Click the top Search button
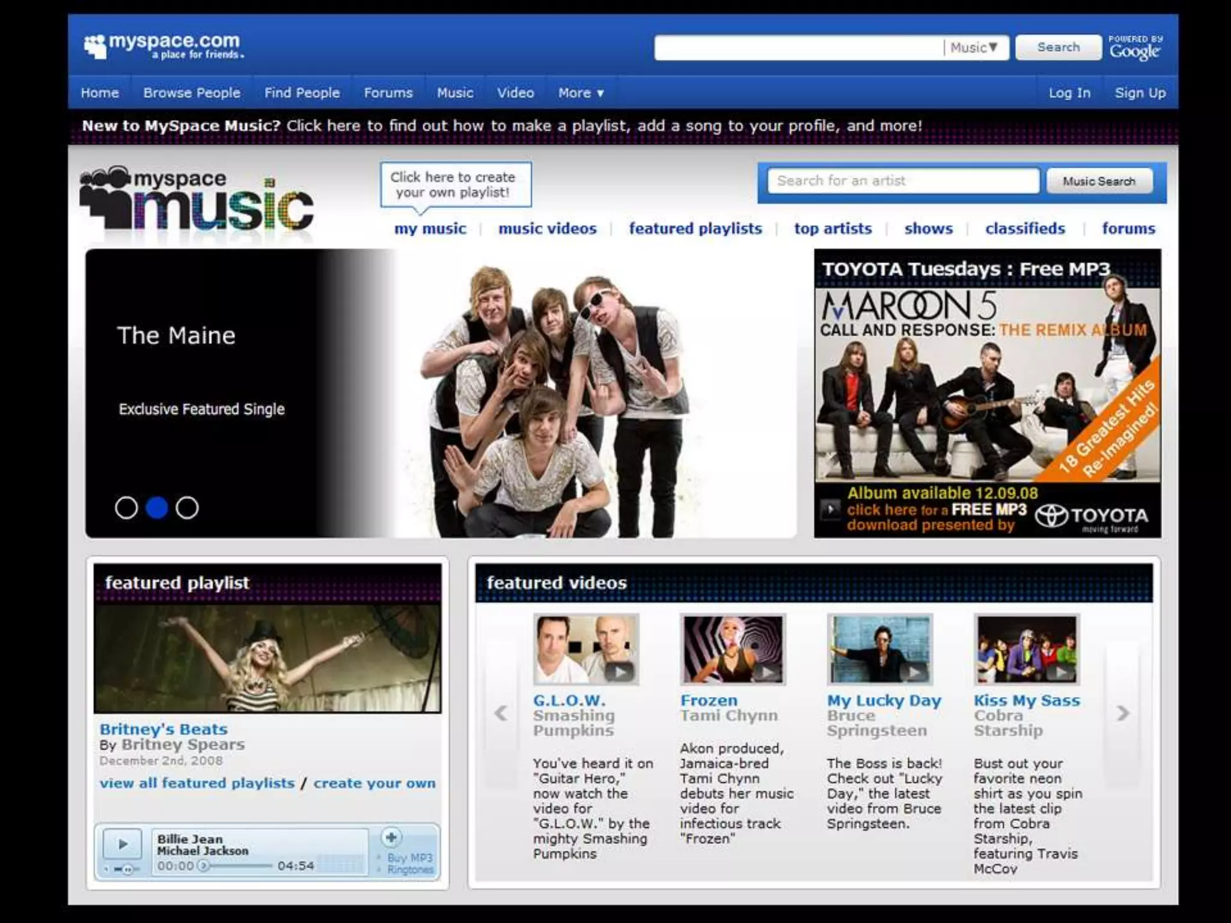Viewport: 1231px width, 923px height. [x=1058, y=47]
